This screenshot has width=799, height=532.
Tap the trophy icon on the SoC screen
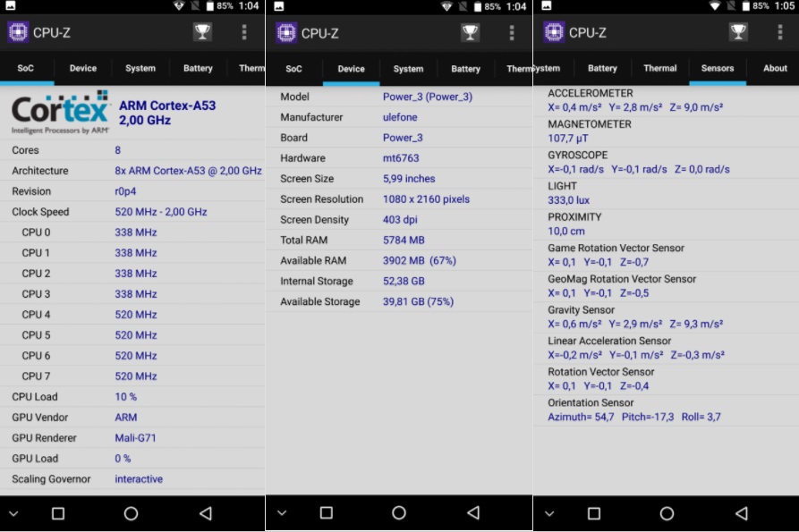pos(202,33)
